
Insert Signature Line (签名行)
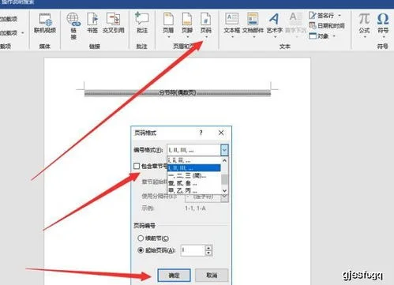point(322,16)
